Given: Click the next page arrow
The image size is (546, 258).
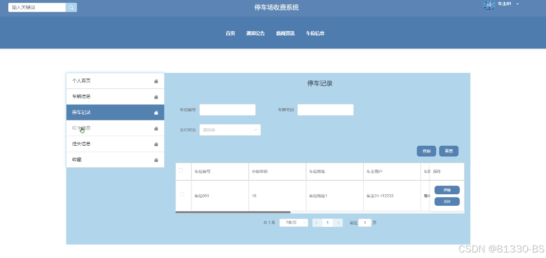Looking at the screenshot, I should point(338,223).
